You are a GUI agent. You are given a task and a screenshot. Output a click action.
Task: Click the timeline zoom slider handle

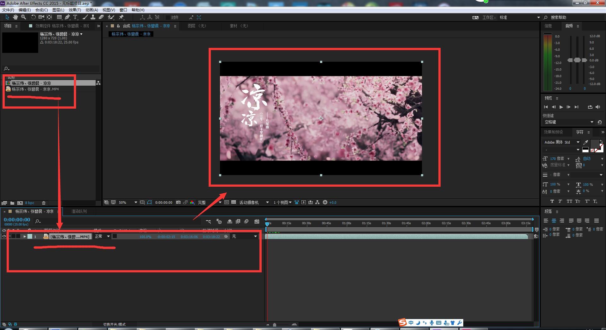click(275, 325)
